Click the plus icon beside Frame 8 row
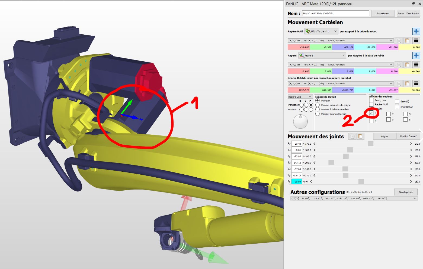The image size is (423, 269). [x=416, y=55]
